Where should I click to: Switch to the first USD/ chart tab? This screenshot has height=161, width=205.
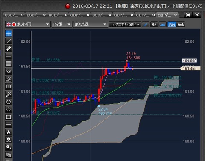[12, 15]
